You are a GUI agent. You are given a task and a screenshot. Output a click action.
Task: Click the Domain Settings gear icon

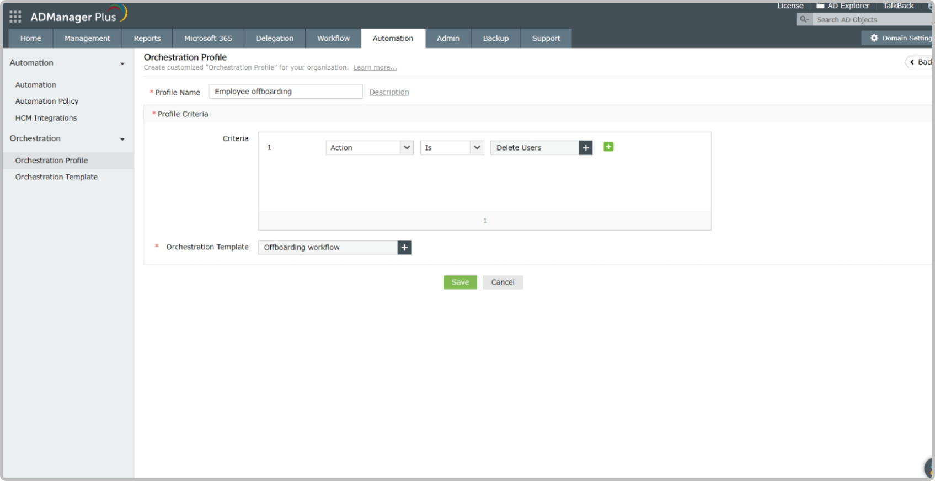(x=874, y=38)
